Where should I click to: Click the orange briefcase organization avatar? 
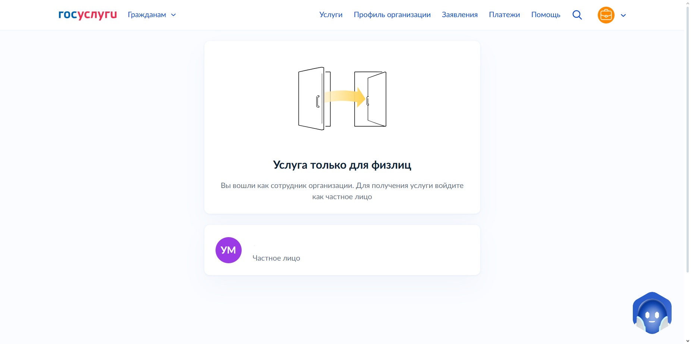(x=606, y=15)
